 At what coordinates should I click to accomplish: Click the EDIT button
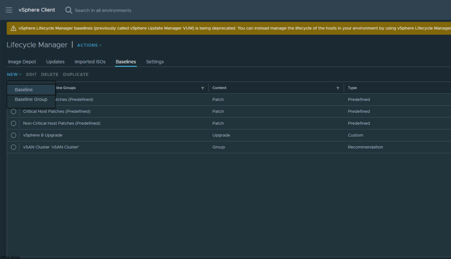point(31,74)
